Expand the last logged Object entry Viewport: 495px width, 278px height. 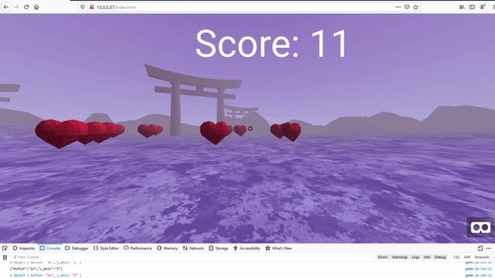pyautogui.click(x=11, y=276)
